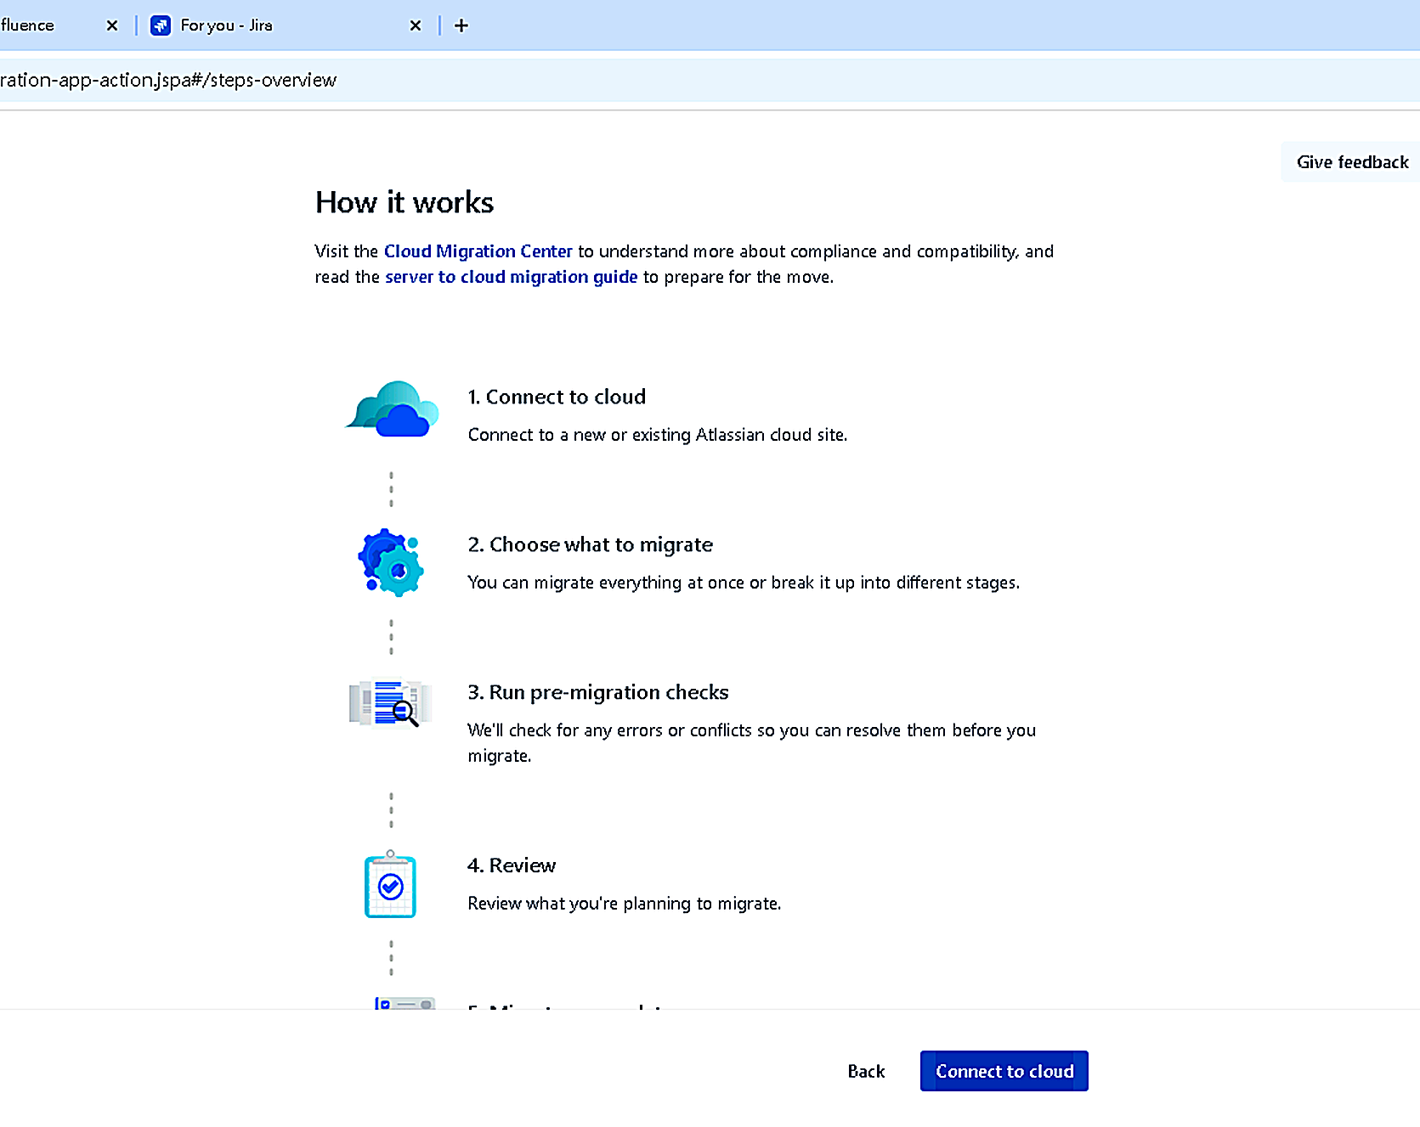Click the clipboard checkmark Review icon

click(390, 886)
